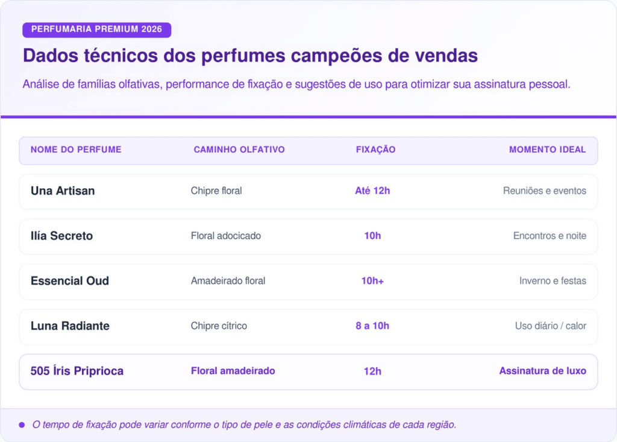Image resolution: width=617 pixels, height=442 pixels.
Task: Click the Luna Radiante perfume name
Action: tap(70, 326)
